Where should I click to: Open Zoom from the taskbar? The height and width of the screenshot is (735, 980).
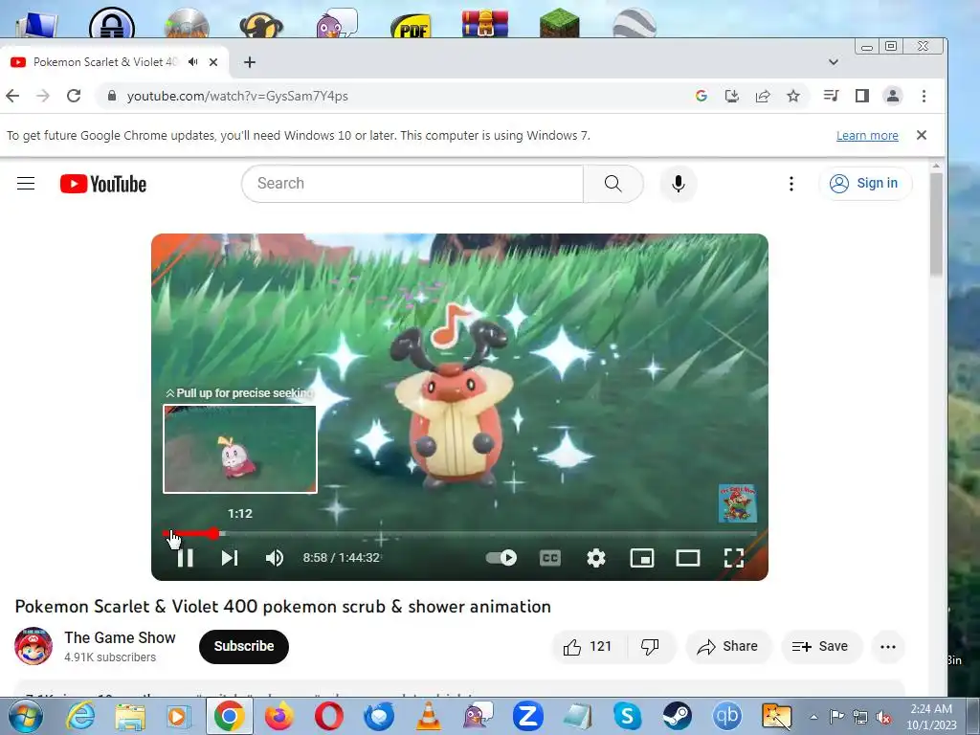click(x=527, y=716)
